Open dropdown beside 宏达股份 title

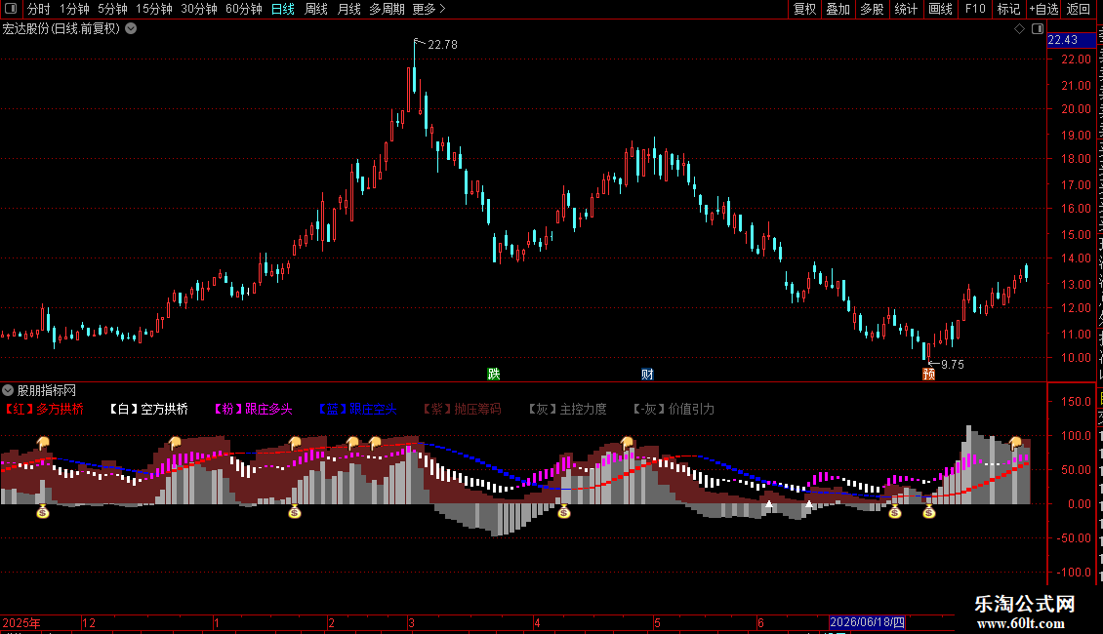coord(131,29)
